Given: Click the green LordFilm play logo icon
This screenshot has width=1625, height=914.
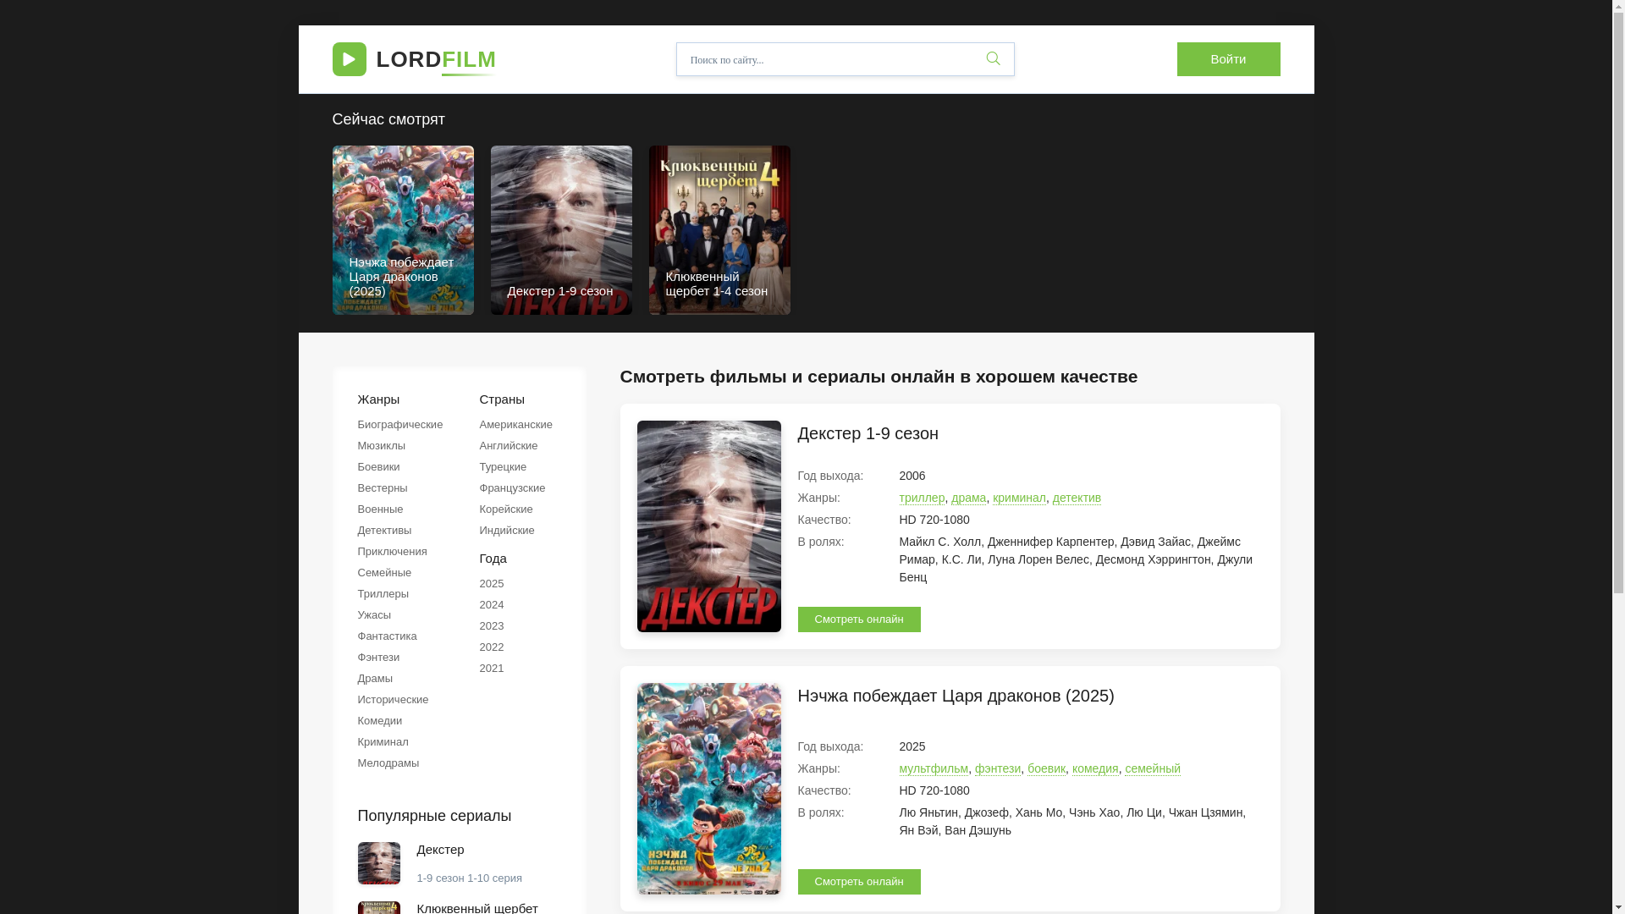Looking at the screenshot, I should [349, 59].
